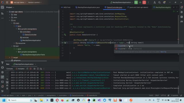Toggle scroll to end in console
This screenshot has width=184, height=103.
[7, 82]
